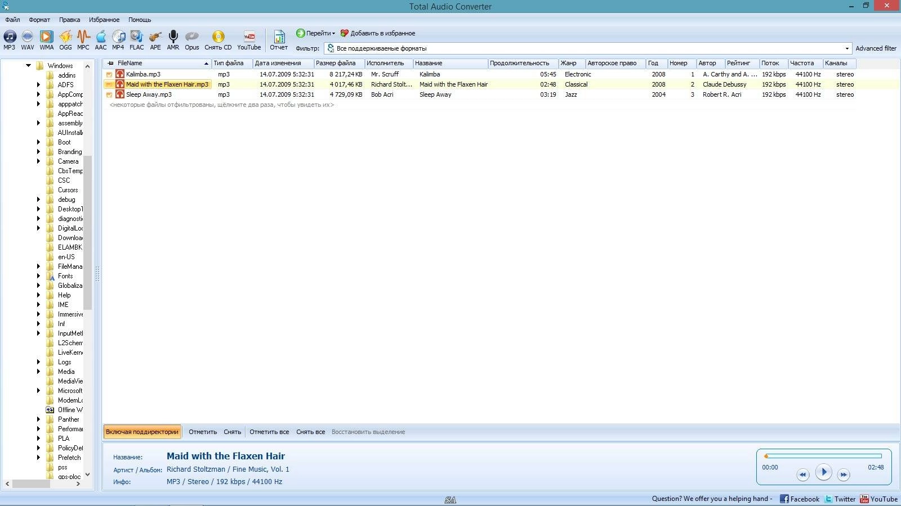Collapse the Windows folder tree
This screenshot has width=901, height=506.
pyautogui.click(x=28, y=66)
